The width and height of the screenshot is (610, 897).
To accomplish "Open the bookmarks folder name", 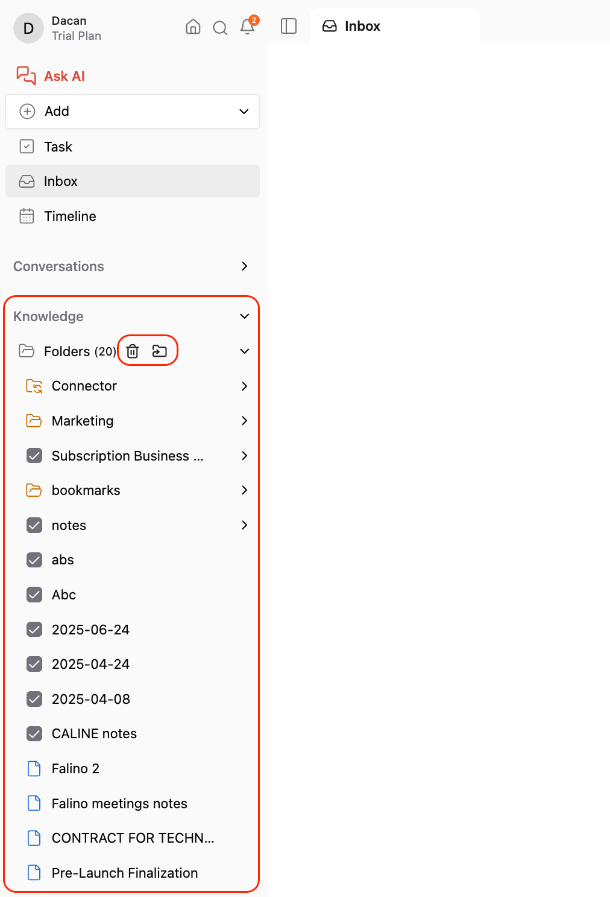I will point(86,490).
